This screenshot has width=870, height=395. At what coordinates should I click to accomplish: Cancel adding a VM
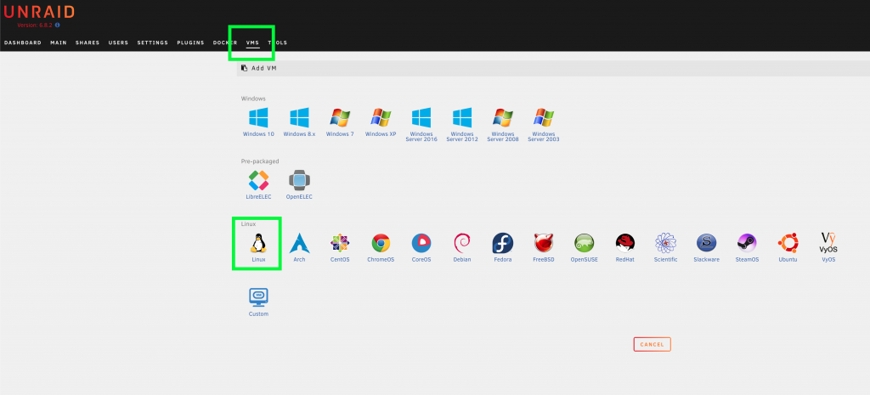coord(652,345)
